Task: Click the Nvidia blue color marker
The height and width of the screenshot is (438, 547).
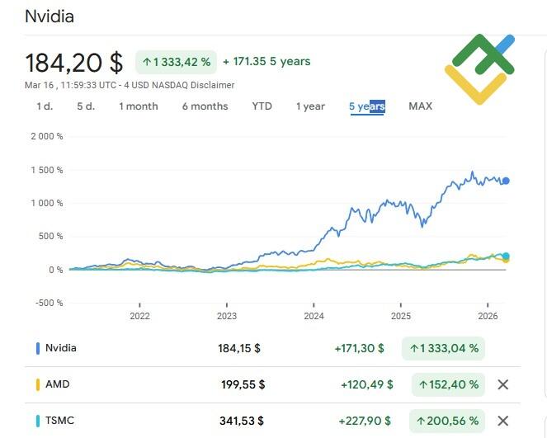Action: [x=38, y=348]
